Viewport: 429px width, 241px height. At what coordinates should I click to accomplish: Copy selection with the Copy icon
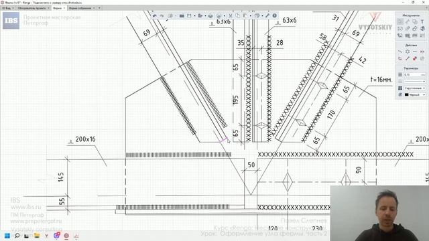238,16
